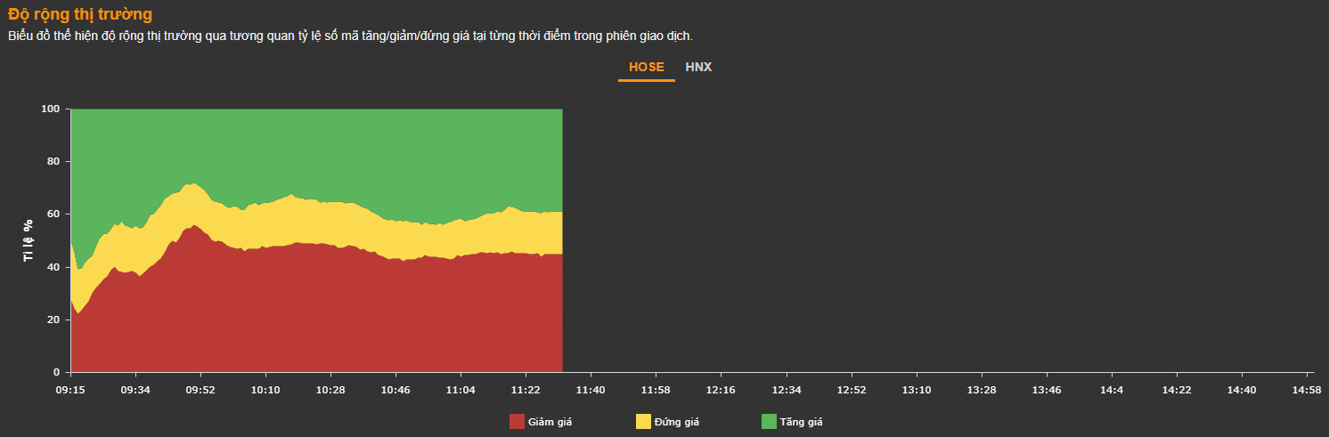Hide the Đứng giá series via legend label
1329x437 pixels.
(676, 422)
